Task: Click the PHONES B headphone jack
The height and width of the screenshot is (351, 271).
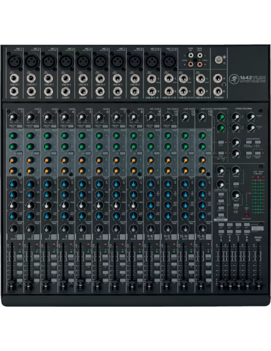Action: coord(218,91)
